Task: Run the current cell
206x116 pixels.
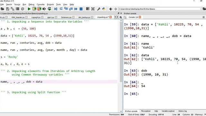Action: [x=34, y=9]
